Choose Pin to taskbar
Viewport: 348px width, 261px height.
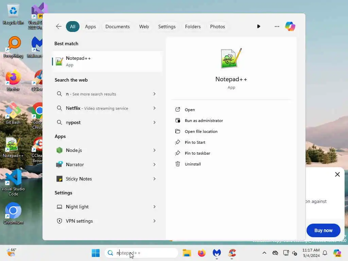pos(231,153)
